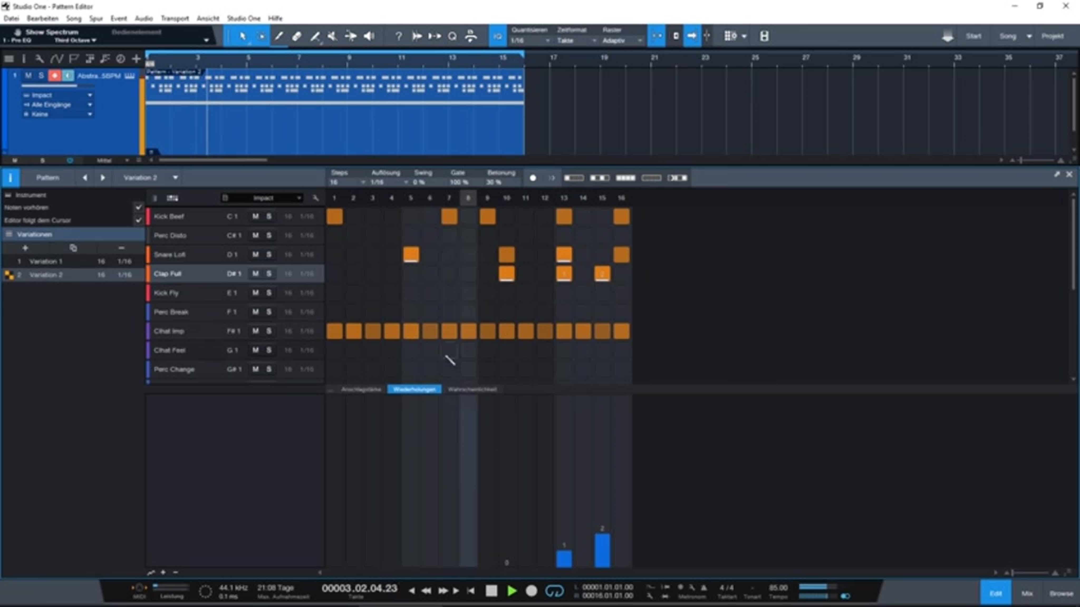The width and height of the screenshot is (1080, 607).
Task: Open the Studio One menu
Action: click(x=244, y=18)
